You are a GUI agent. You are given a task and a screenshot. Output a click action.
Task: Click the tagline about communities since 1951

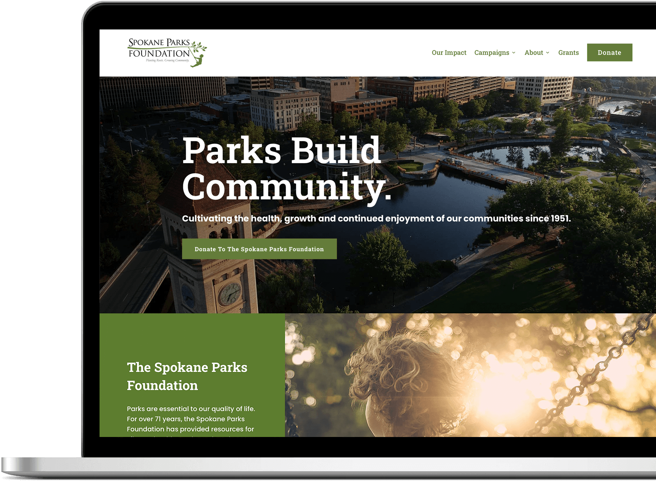click(x=376, y=218)
